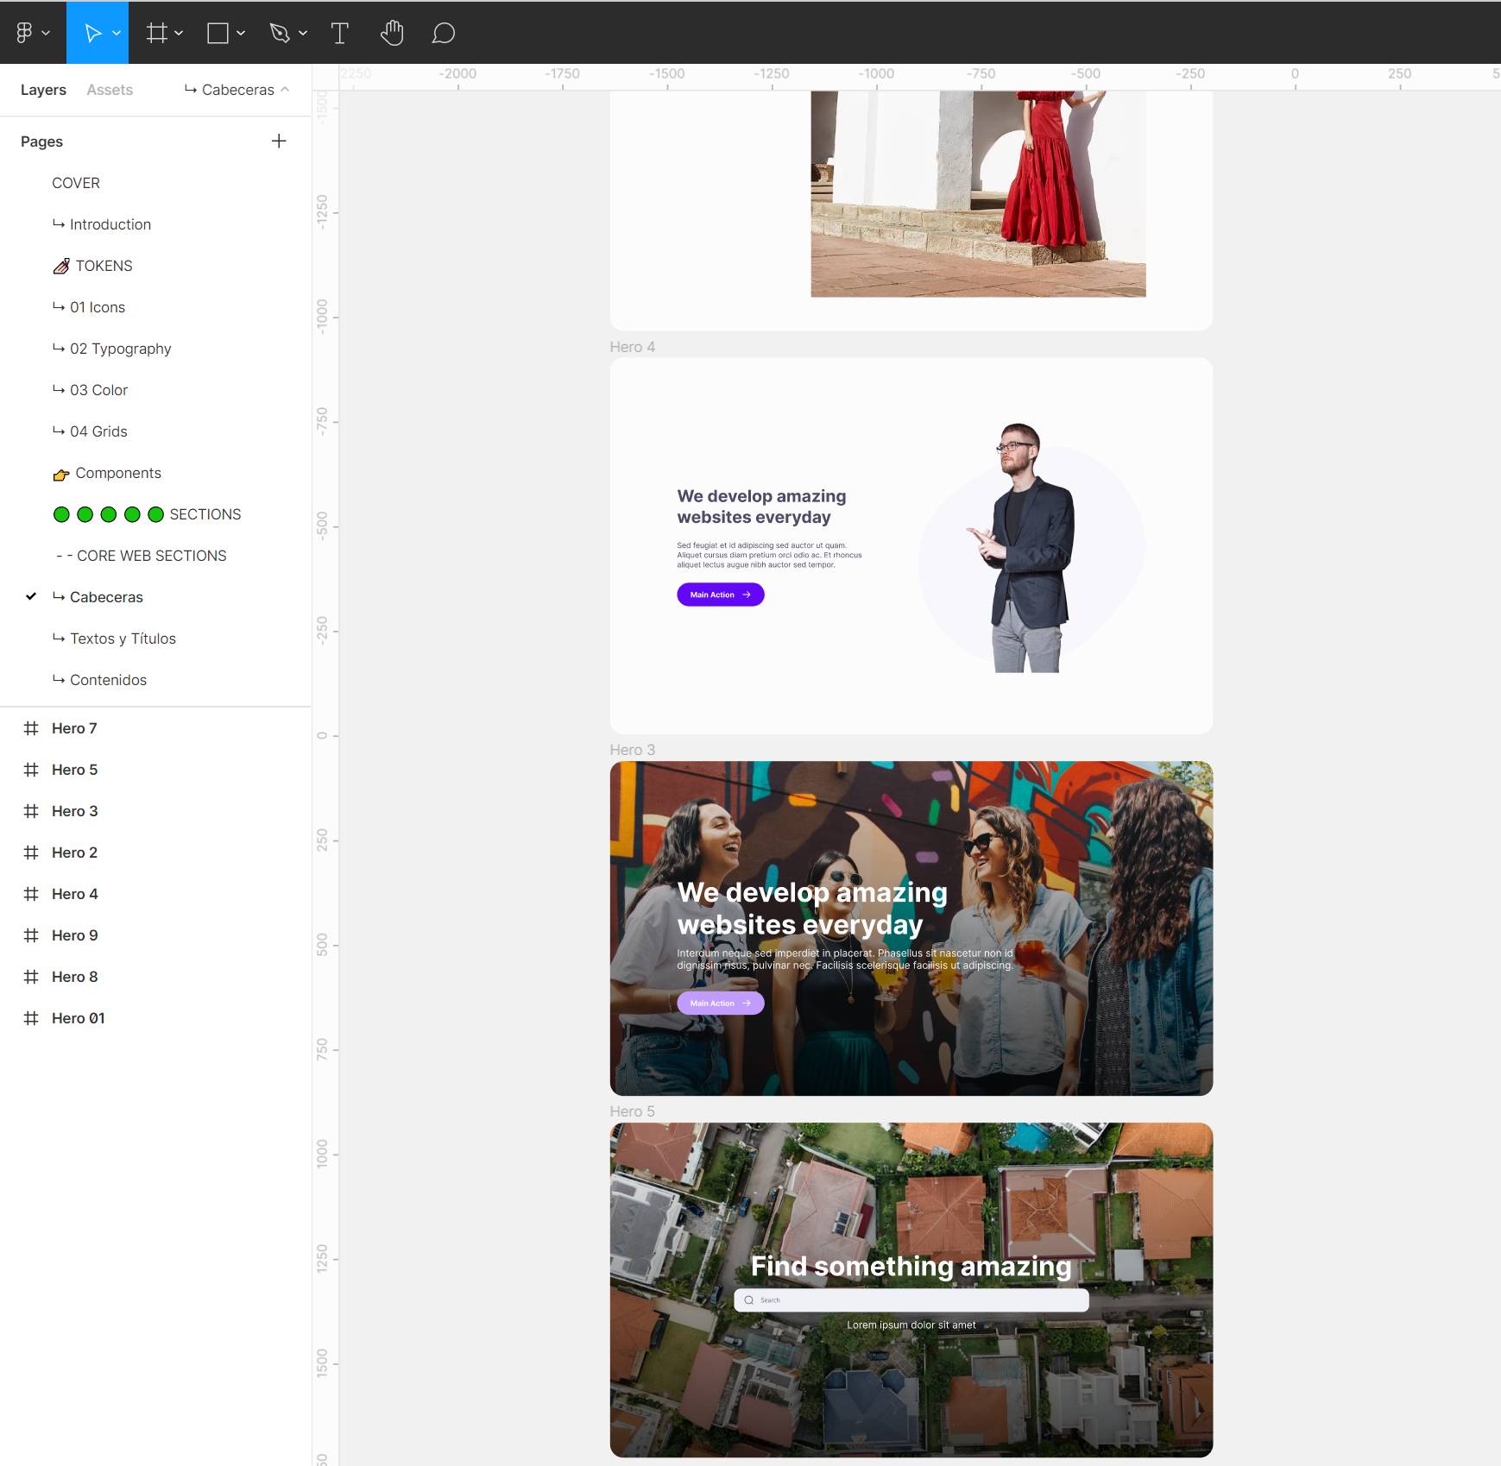The image size is (1501, 1466).
Task: Switch to the Layers tab
Action: pos(43,90)
